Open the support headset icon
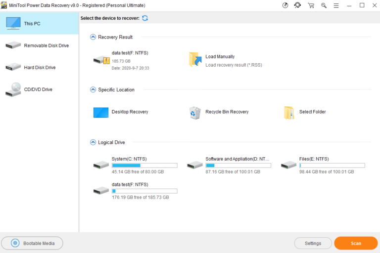 pos(297,5)
